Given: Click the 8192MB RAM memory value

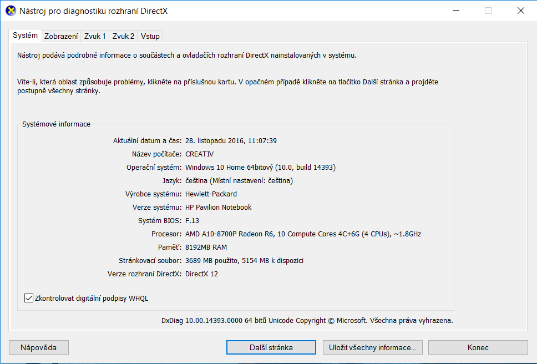Looking at the screenshot, I should click(x=206, y=247).
